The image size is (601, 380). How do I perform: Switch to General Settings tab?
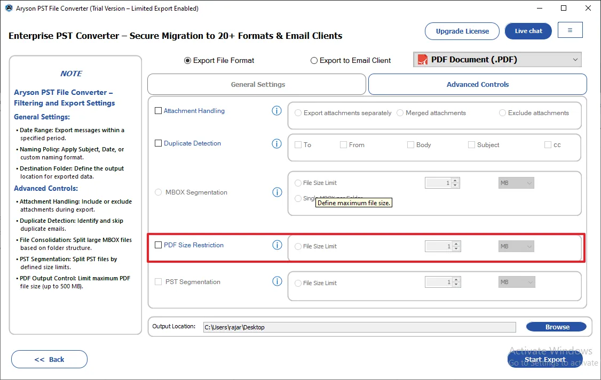(x=257, y=84)
